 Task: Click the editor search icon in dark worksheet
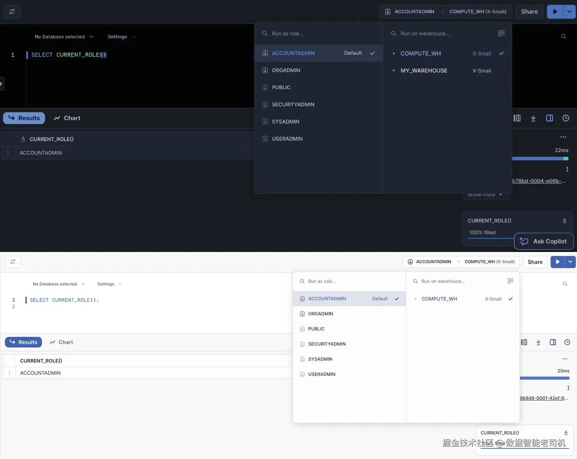click(x=564, y=36)
